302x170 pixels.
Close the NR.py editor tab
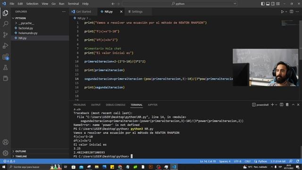pyautogui.click(x=121, y=12)
